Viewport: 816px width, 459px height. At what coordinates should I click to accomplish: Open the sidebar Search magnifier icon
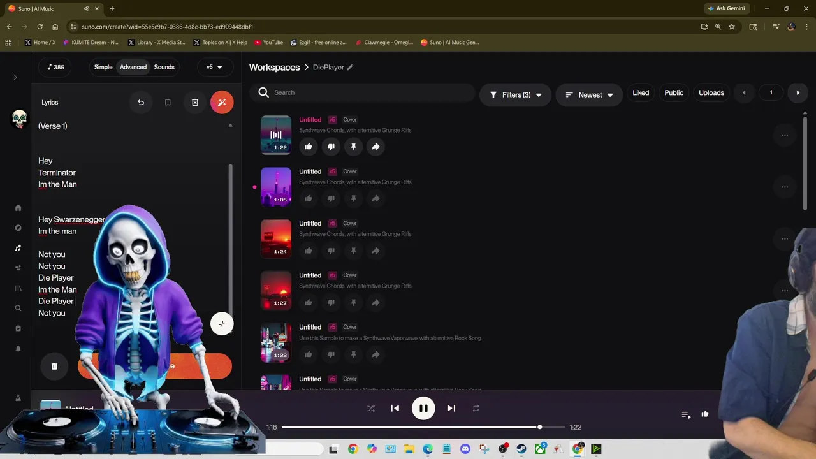[x=18, y=308]
